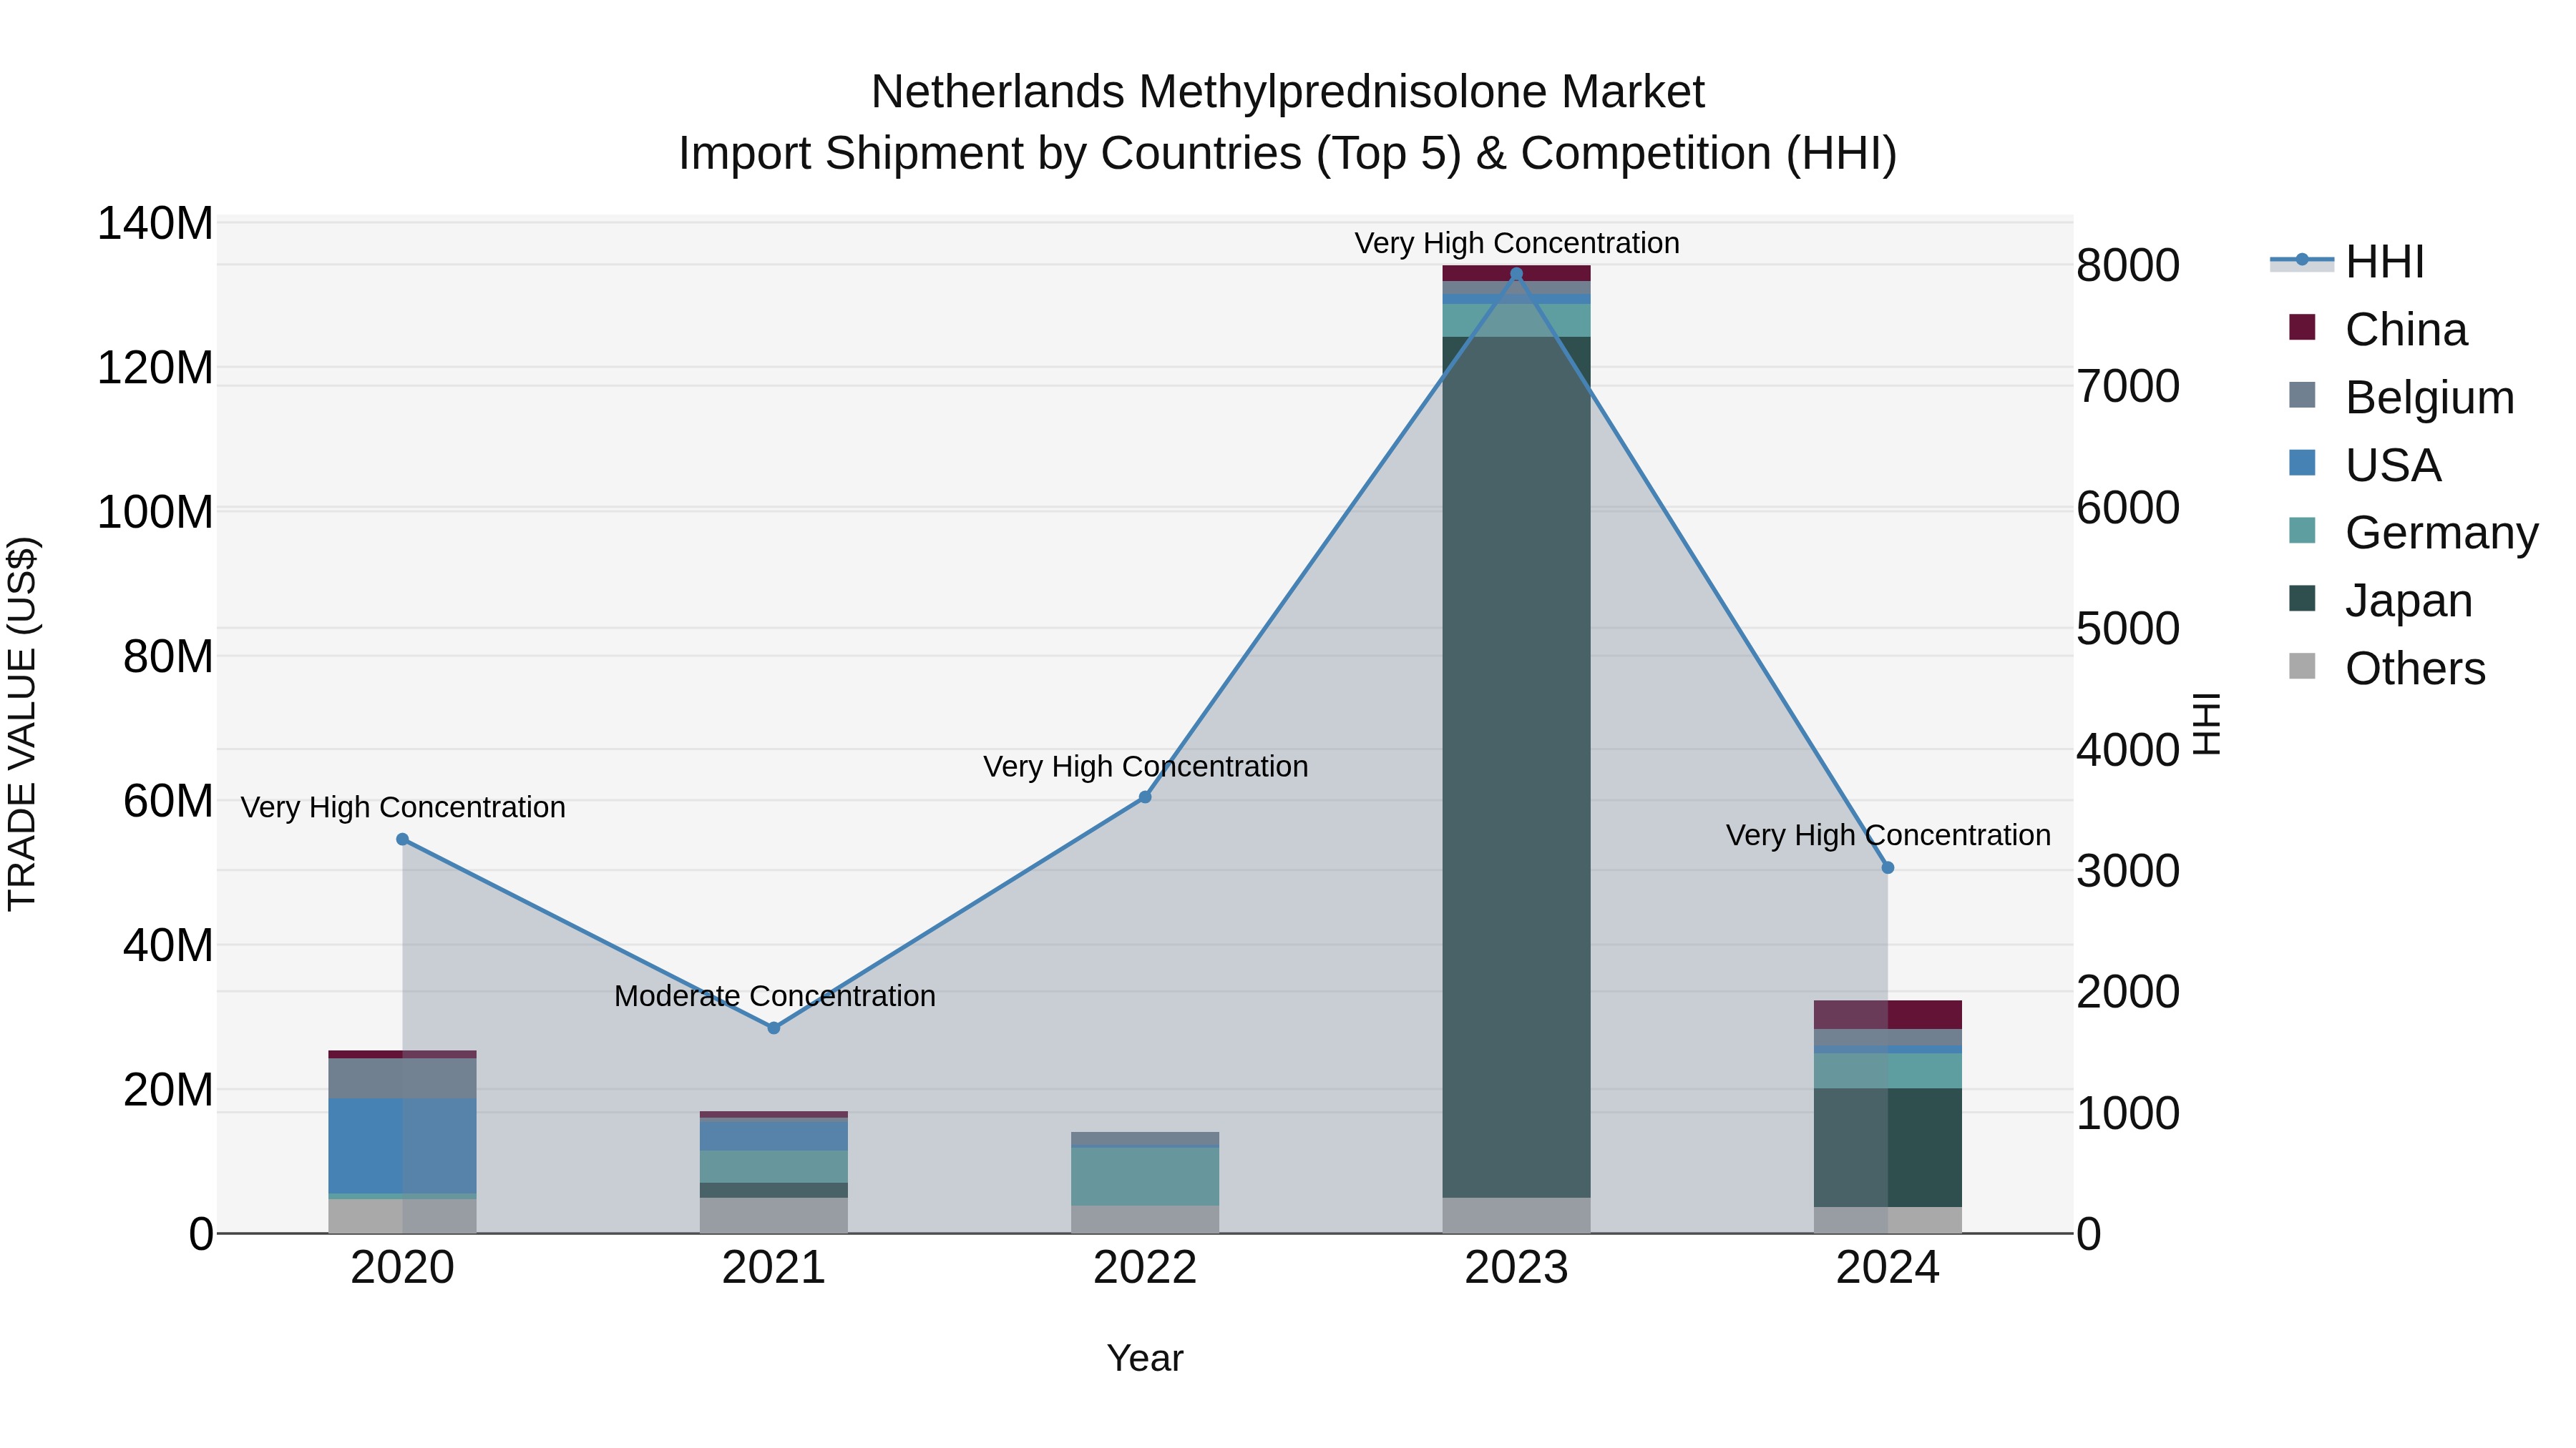Toggle the China series legend entry
This screenshot has width=2576, height=1448.
pyautogui.click(x=2378, y=330)
